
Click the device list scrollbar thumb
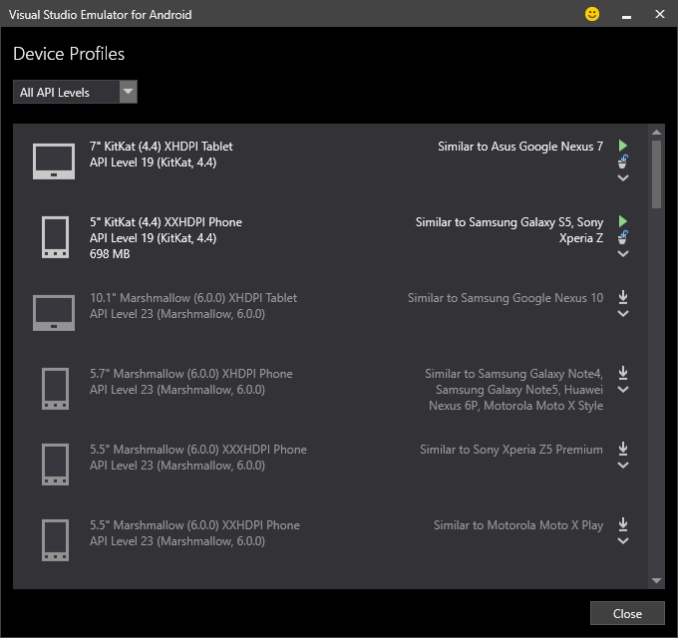click(656, 173)
